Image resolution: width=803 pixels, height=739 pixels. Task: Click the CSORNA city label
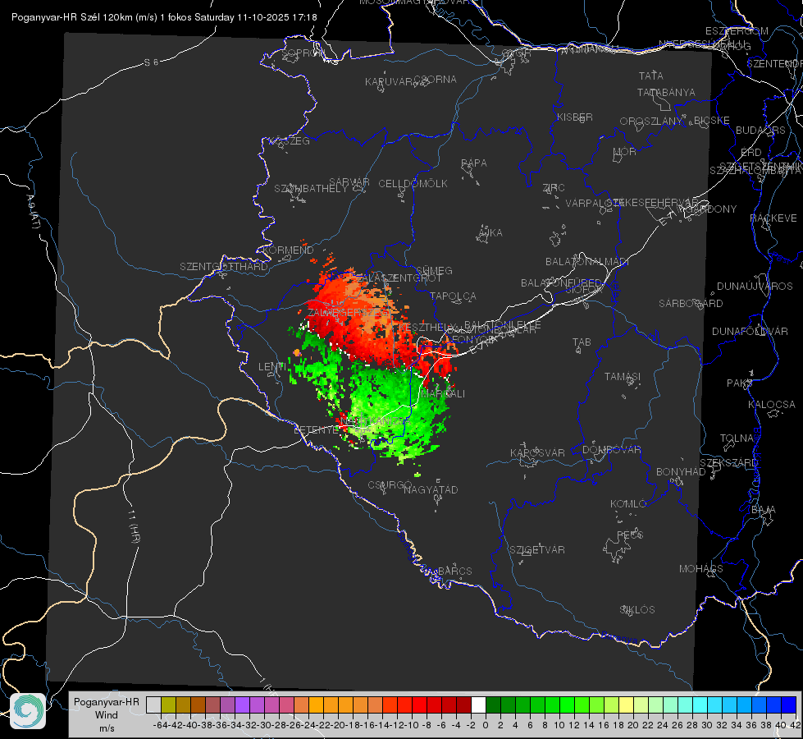(x=436, y=80)
